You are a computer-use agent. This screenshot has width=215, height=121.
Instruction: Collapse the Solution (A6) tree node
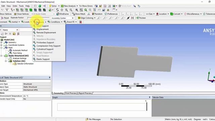point(6,61)
